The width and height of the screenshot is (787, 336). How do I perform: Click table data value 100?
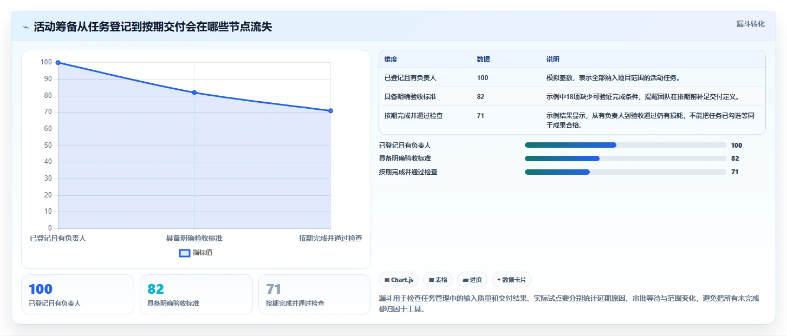tap(483, 78)
